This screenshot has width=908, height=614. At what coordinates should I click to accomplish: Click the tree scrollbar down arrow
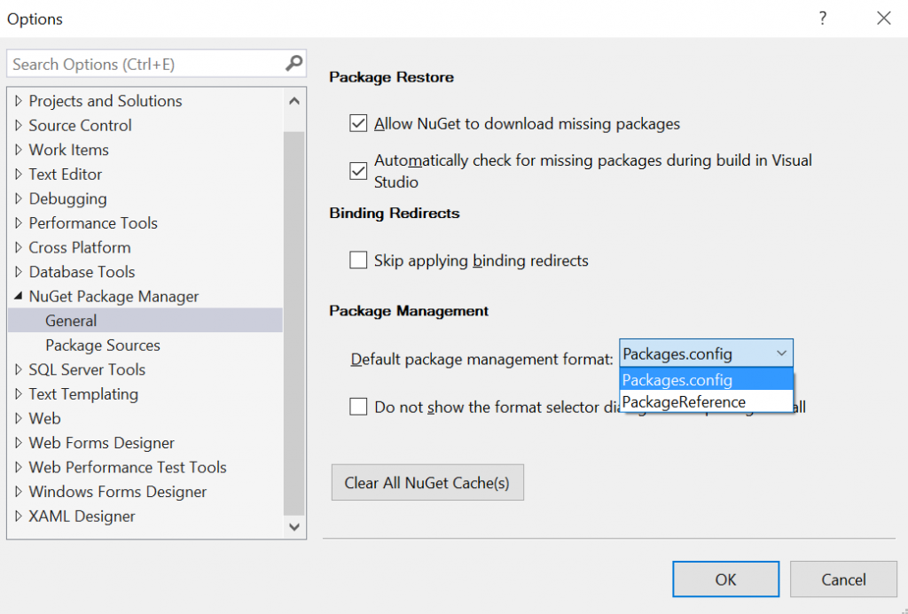coord(294,526)
